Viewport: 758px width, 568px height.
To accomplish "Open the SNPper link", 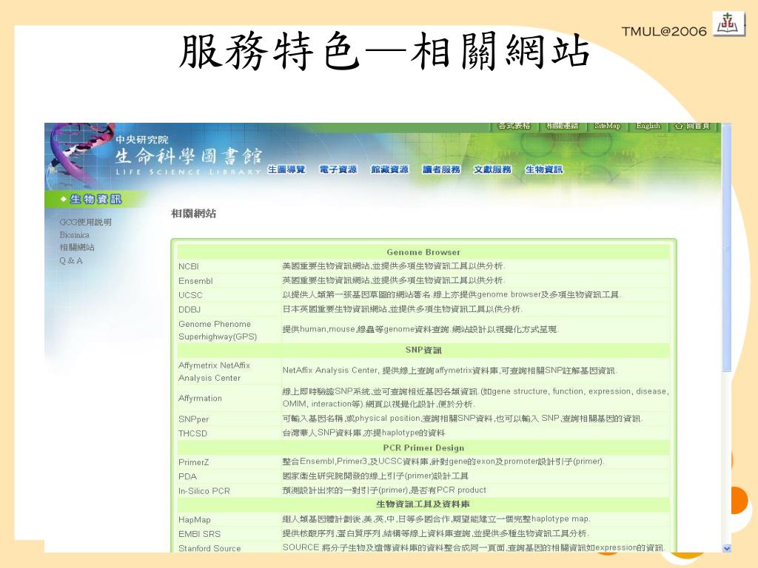I will tap(193, 419).
